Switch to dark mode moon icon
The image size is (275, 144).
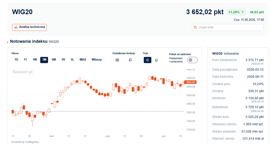pos(156,60)
